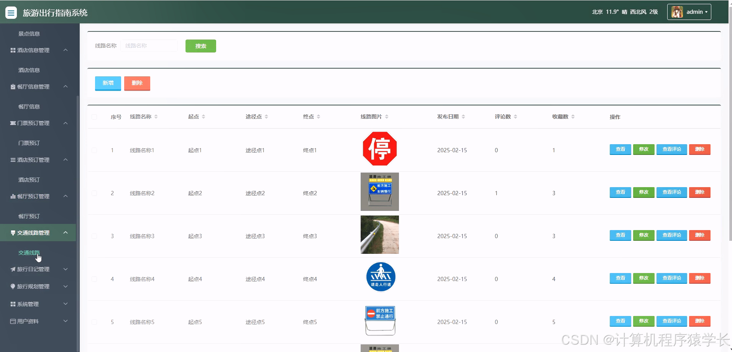Click the 门票预订管理 ticket icon
The height and width of the screenshot is (352, 732).
click(13, 123)
